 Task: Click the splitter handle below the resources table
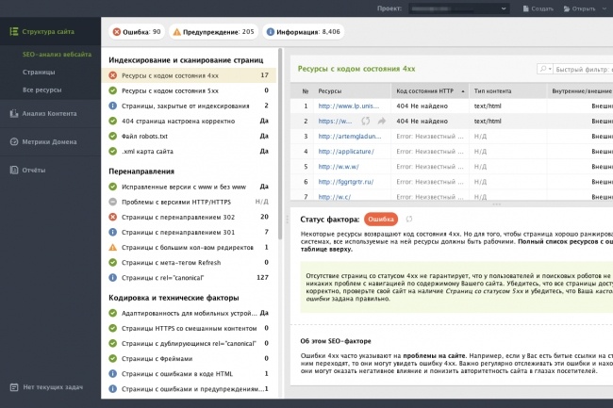(496, 204)
